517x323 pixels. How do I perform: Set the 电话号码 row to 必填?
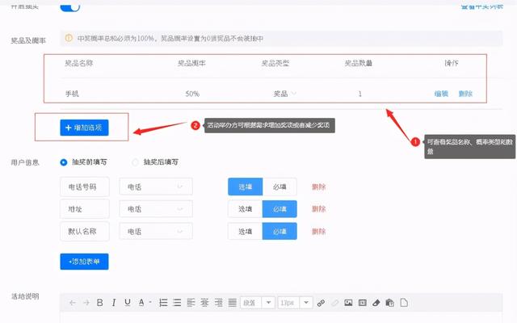[x=280, y=187]
